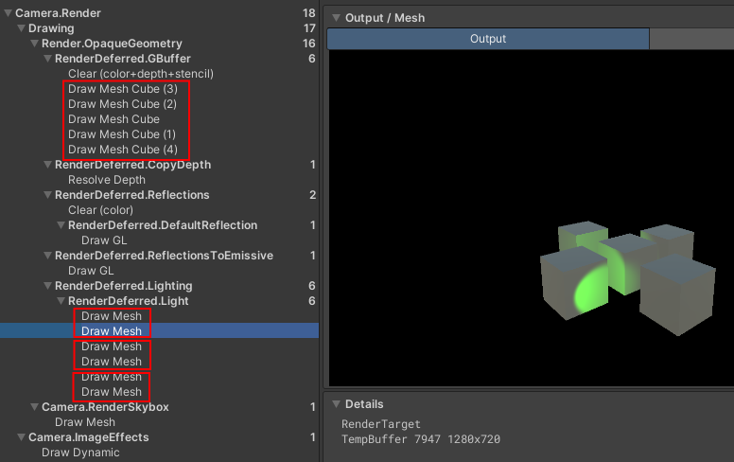
Task: Click the event count 18 beside Camera.Render
Action: click(x=309, y=13)
